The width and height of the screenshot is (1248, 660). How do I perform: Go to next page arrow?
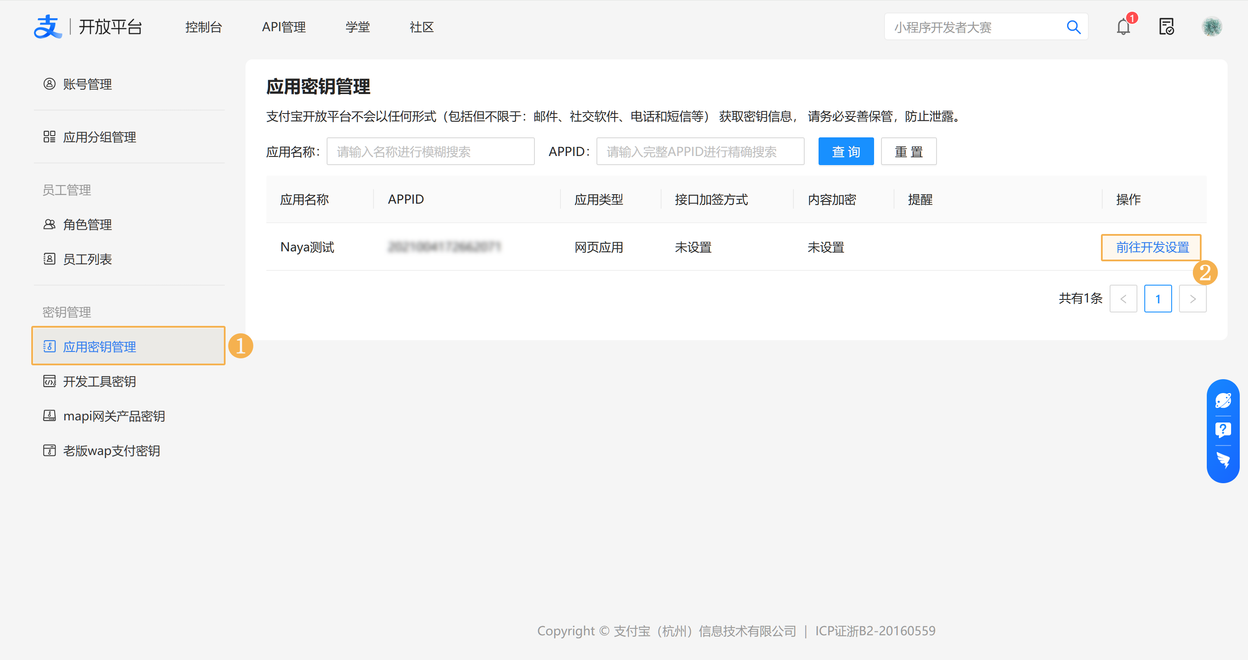pyautogui.click(x=1192, y=299)
